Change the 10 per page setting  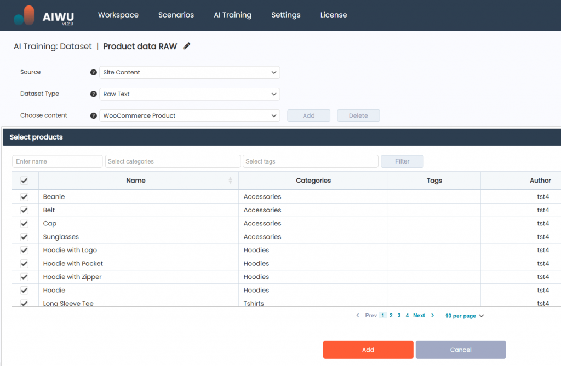(465, 316)
